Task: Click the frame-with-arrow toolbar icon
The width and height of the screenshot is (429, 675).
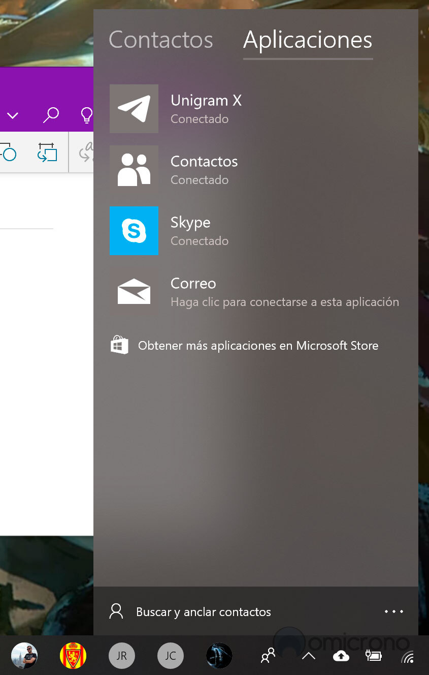Action: coord(47,152)
